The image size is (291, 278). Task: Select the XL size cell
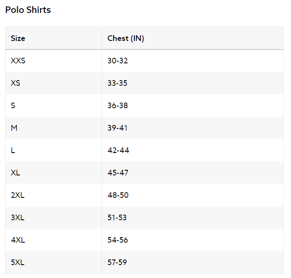pos(15,173)
